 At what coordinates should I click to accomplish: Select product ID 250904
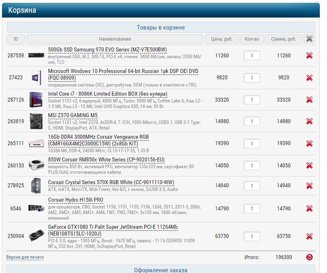tap(16, 236)
